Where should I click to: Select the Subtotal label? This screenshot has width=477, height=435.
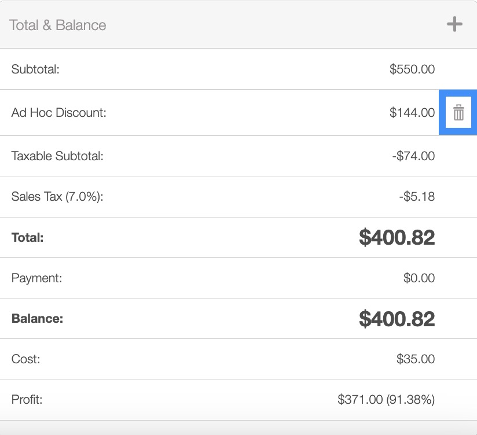(36, 69)
